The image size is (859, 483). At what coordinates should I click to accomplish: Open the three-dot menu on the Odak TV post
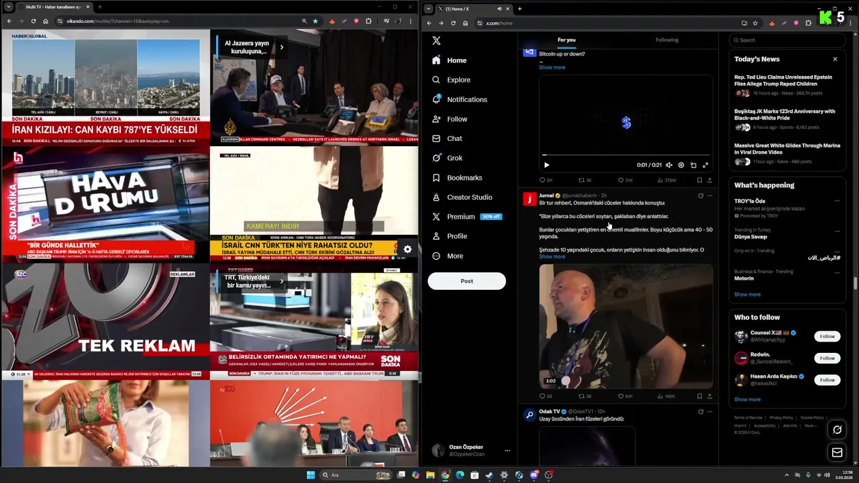710,412
